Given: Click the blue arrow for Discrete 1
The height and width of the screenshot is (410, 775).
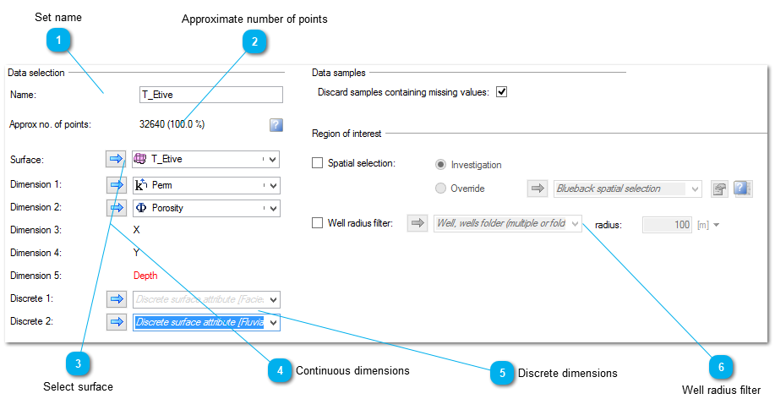Looking at the screenshot, I should pyautogui.click(x=117, y=299).
